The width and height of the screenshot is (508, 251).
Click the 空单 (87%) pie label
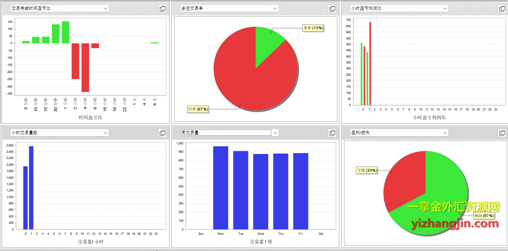(198, 109)
